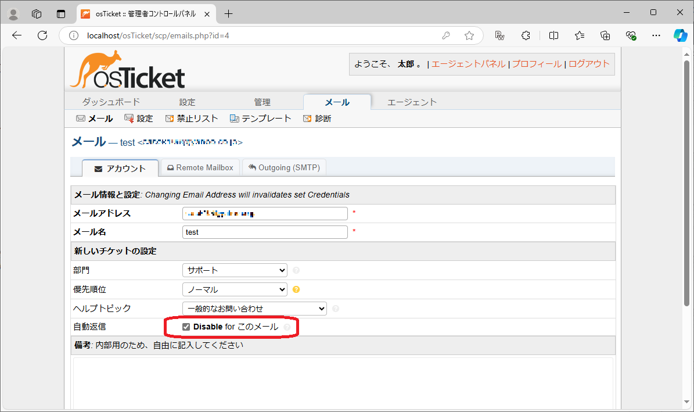Viewport: 694px width, 412px height.
Task: Click inside the メール名 input field
Action: (264, 232)
